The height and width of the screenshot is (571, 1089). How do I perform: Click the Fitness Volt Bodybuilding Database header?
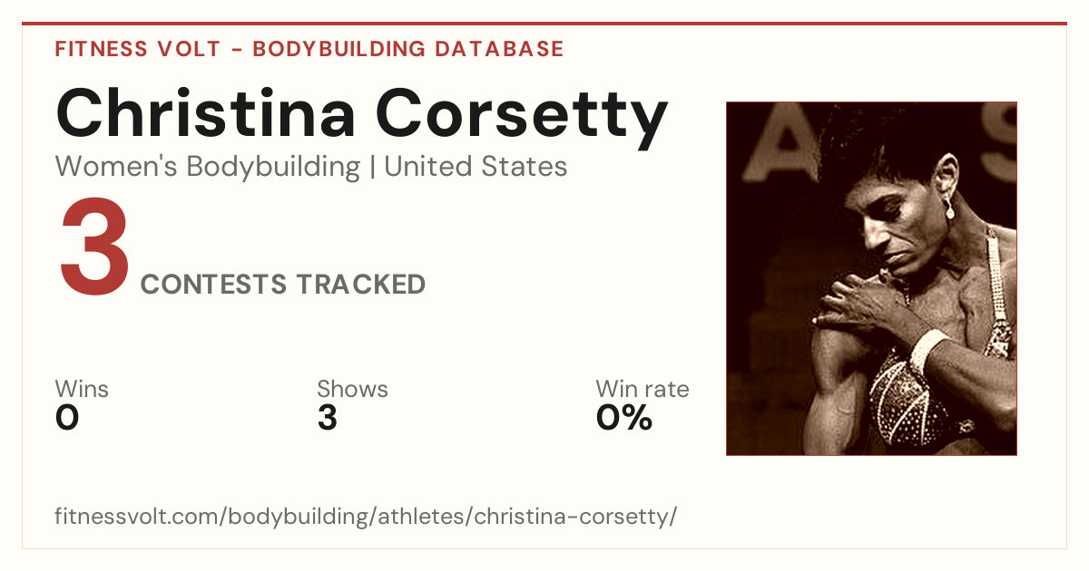(309, 49)
